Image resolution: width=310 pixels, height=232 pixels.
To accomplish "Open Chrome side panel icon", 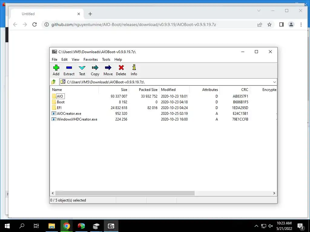I will pos(281,24).
